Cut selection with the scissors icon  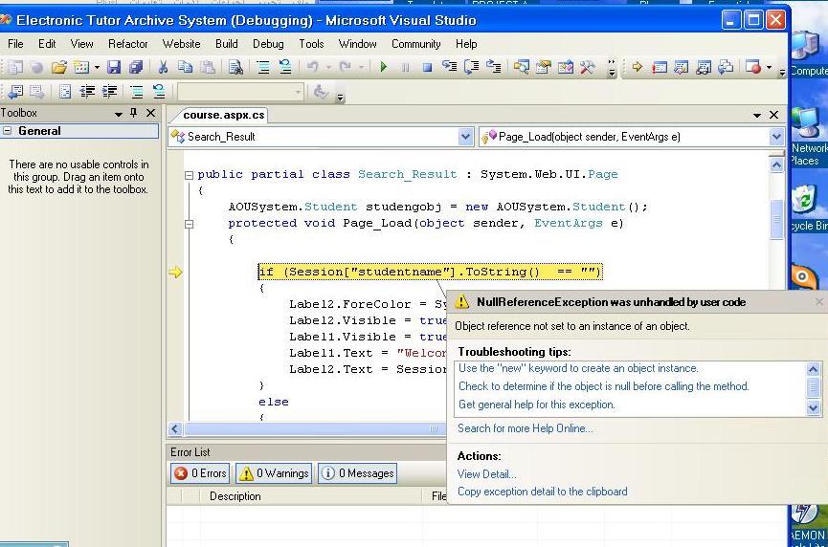pos(163,67)
